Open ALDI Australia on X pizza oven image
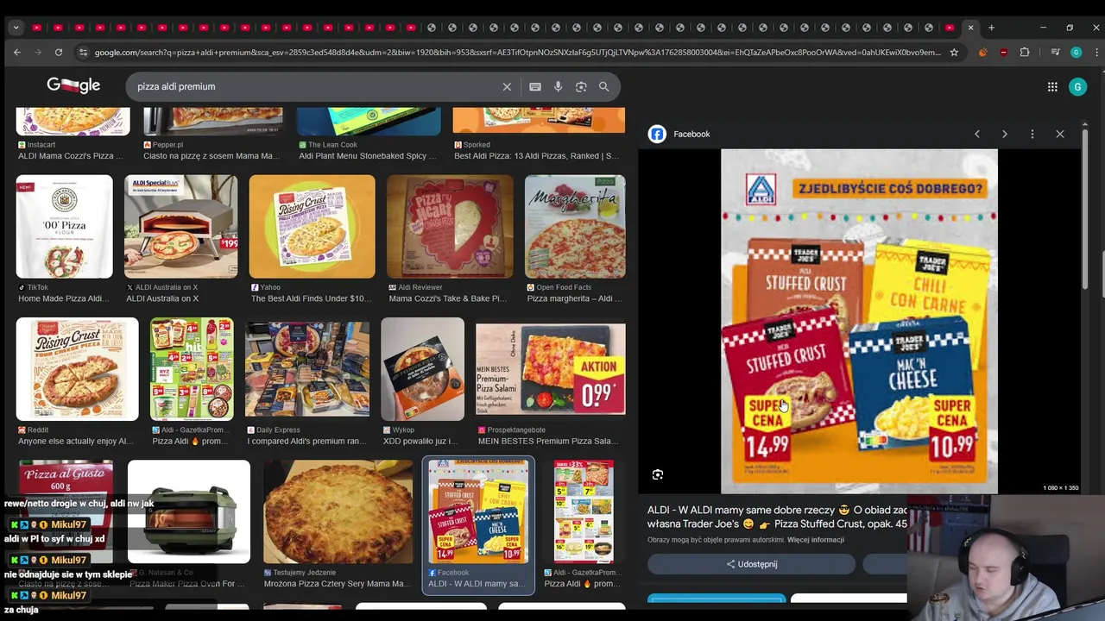This screenshot has width=1105, height=621. pos(181,227)
